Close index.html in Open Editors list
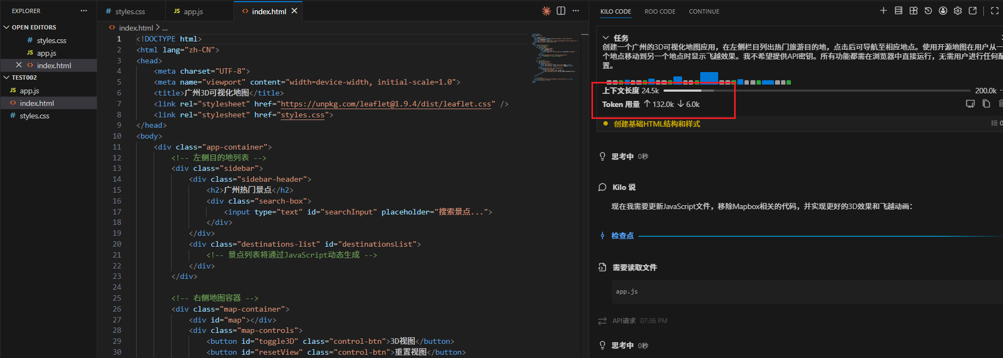Image resolution: width=1003 pixels, height=358 pixels. (x=19, y=65)
